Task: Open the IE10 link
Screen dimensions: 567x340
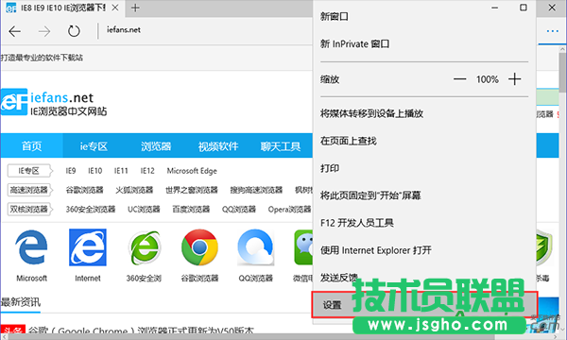Action: point(95,171)
